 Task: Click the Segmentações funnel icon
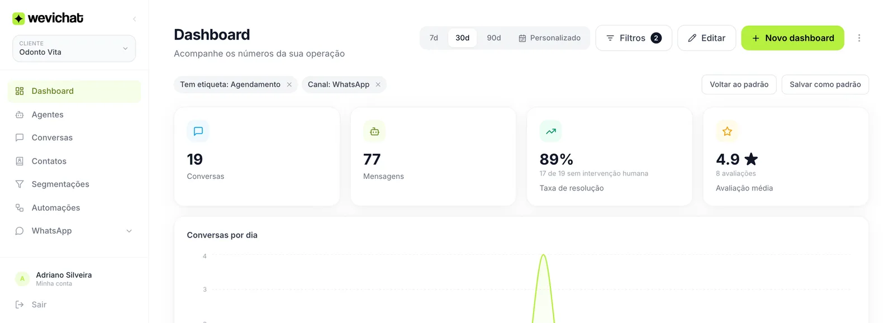coord(20,184)
